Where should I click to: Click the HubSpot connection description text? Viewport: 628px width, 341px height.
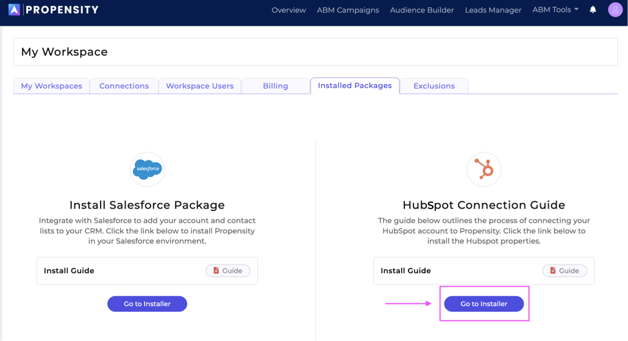tap(484, 231)
